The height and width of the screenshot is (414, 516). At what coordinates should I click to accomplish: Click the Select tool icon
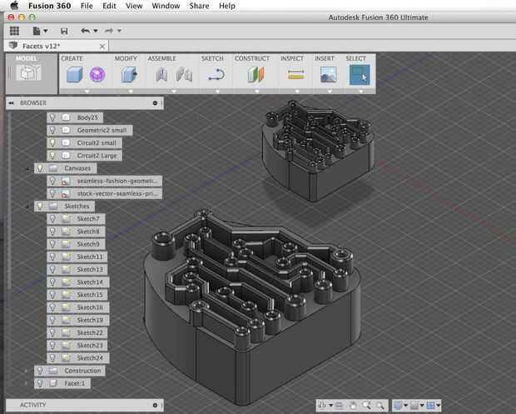coord(360,75)
